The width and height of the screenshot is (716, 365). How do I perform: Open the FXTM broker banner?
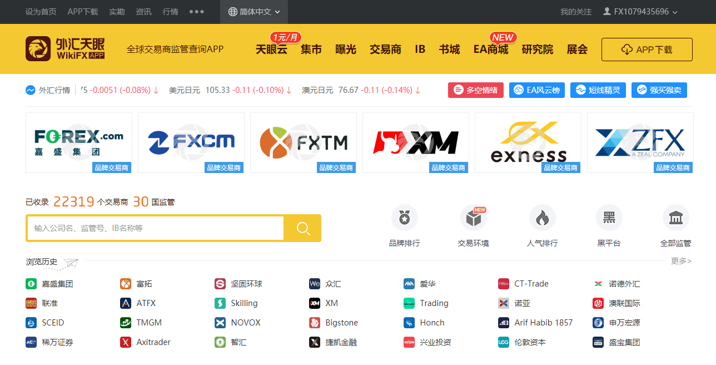pyautogui.click(x=304, y=143)
